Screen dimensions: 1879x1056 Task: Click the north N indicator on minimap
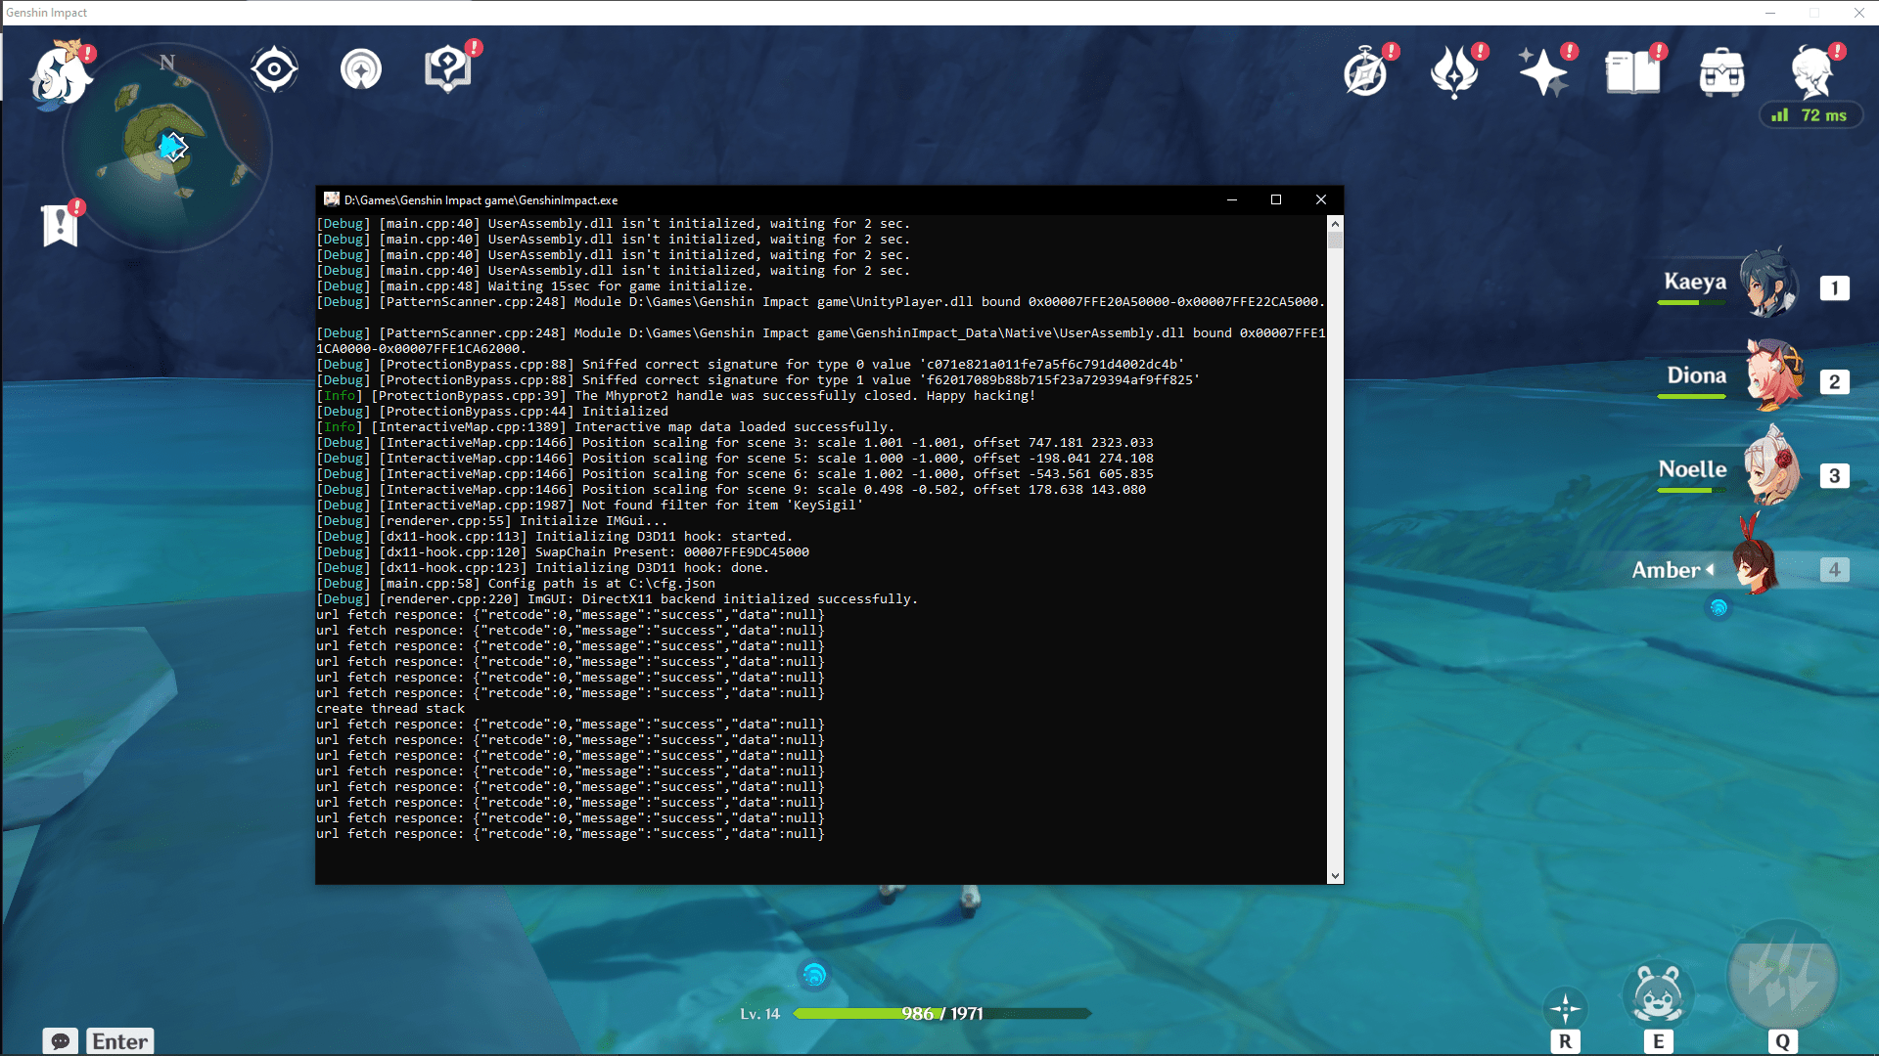tap(167, 63)
